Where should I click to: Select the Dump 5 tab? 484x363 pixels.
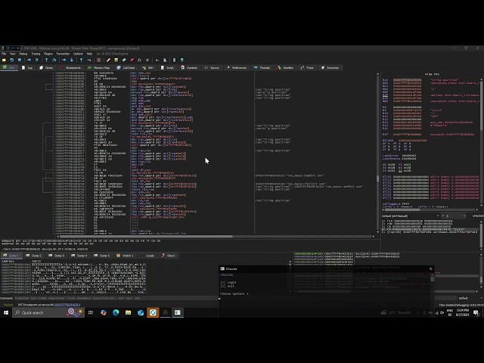coord(102,256)
